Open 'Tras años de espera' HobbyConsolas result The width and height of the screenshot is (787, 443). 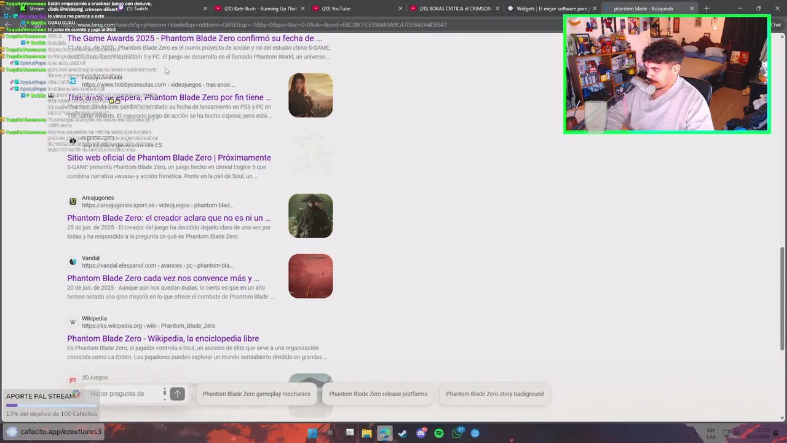point(169,97)
